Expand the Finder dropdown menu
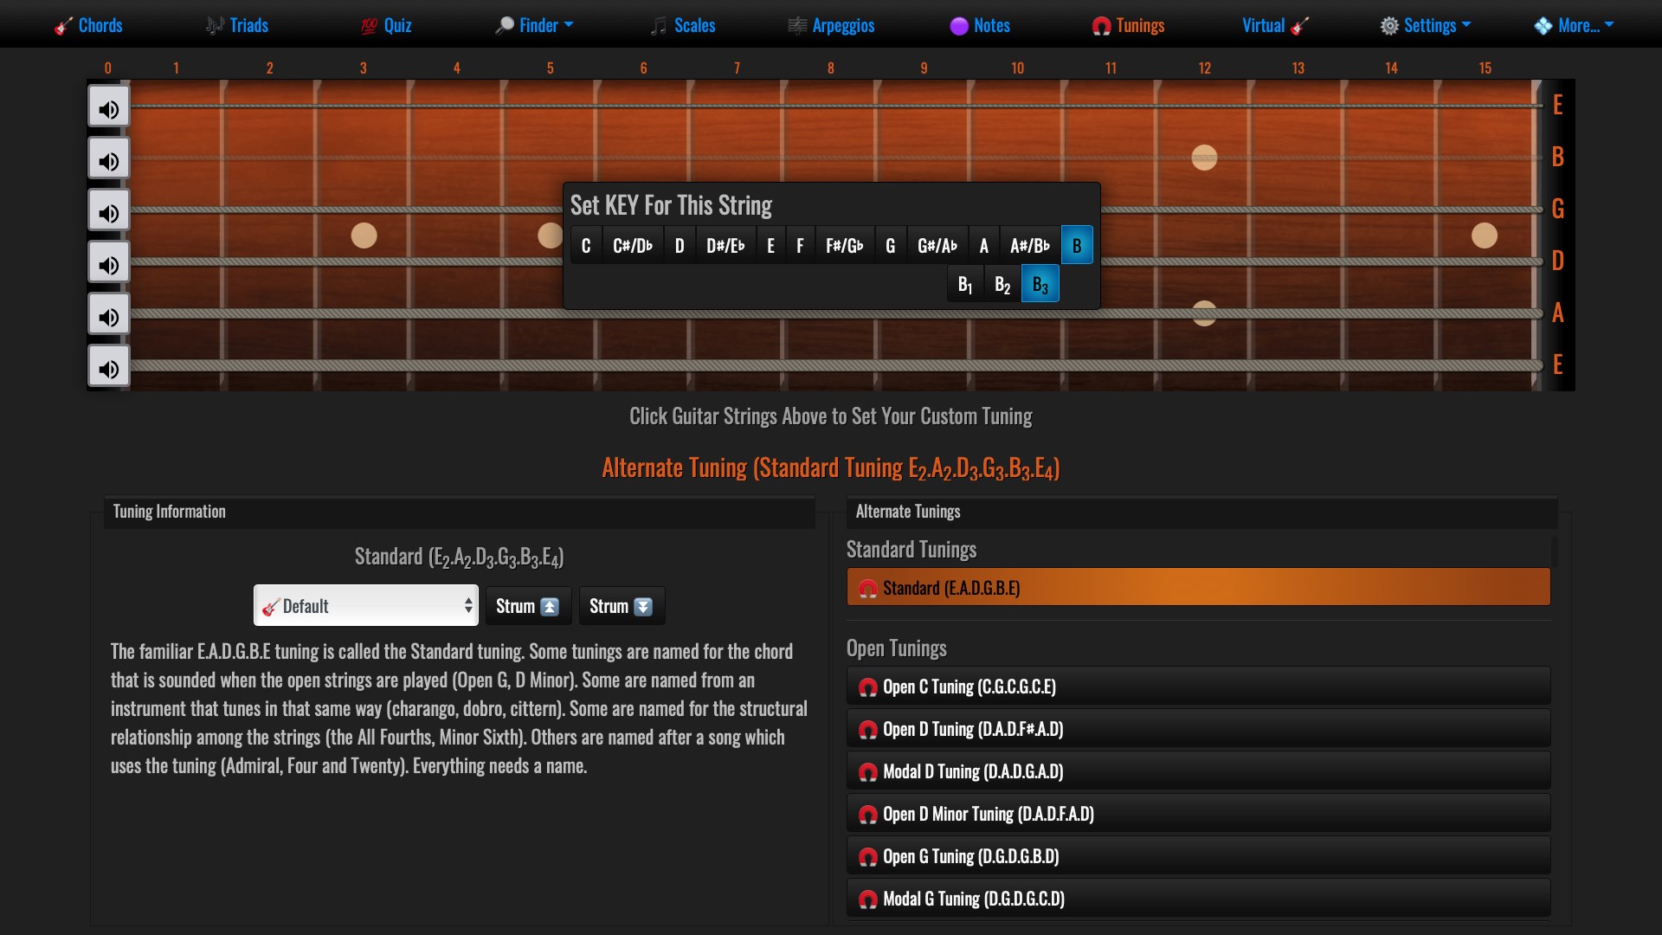1662x935 pixels. click(x=534, y=25)
